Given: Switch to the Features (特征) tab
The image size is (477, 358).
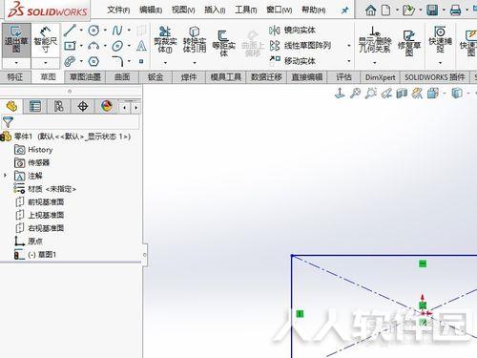Looking at the screenshot, I should click(x=15, y=77).
